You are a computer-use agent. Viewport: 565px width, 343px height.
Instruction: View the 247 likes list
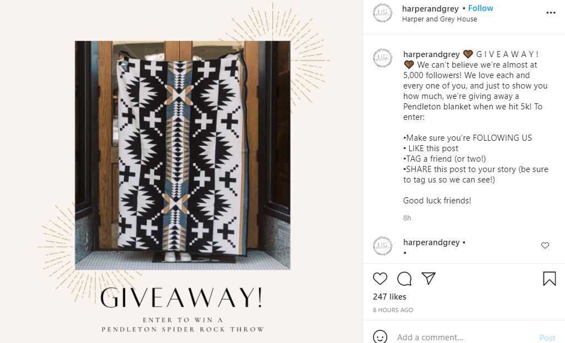[x=390, y=297]
